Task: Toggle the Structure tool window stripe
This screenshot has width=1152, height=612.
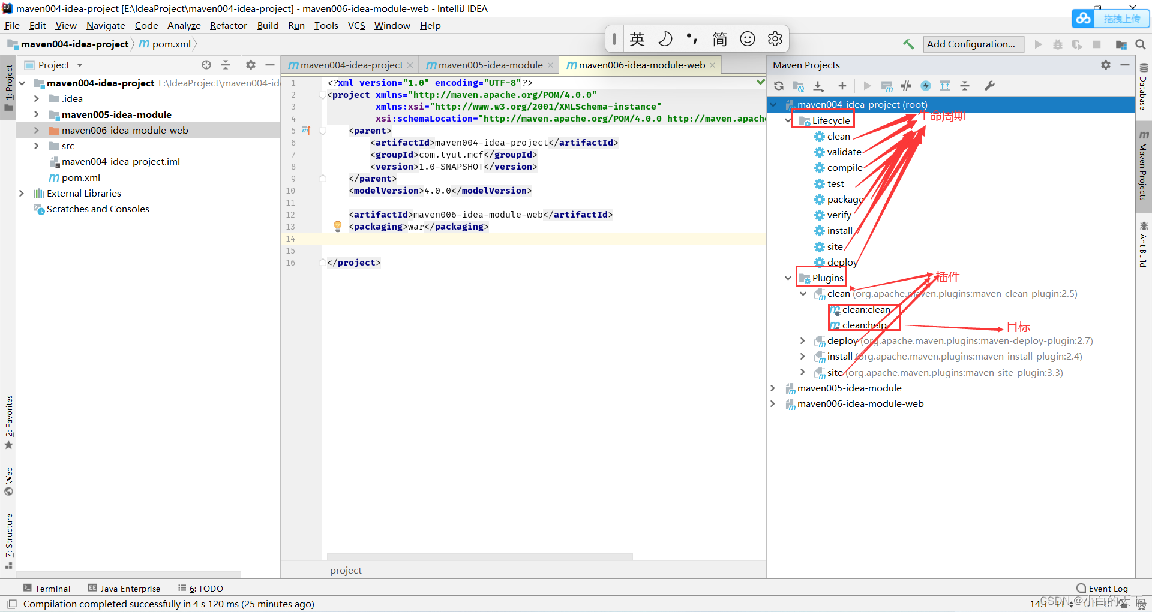Action: click(x=8, y=541)
